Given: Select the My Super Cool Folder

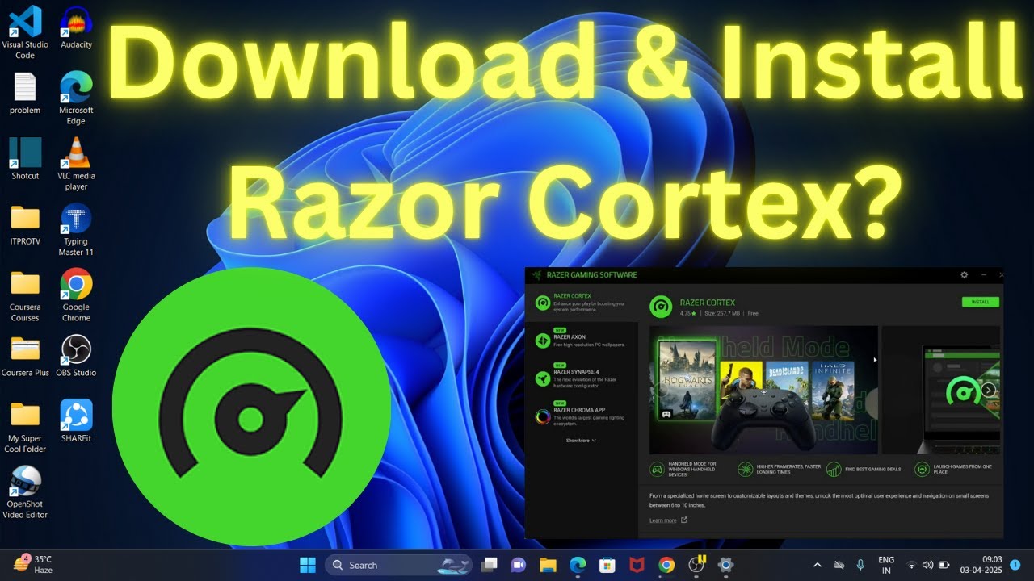Looking at the screenshot, I should [x=25, y=426].
